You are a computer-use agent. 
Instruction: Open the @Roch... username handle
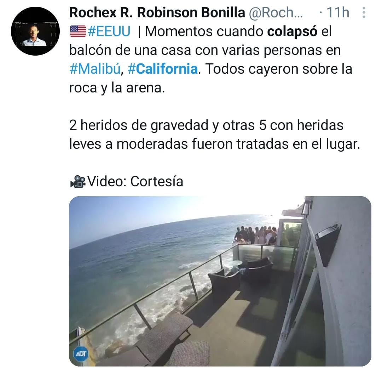pos(276,12)
